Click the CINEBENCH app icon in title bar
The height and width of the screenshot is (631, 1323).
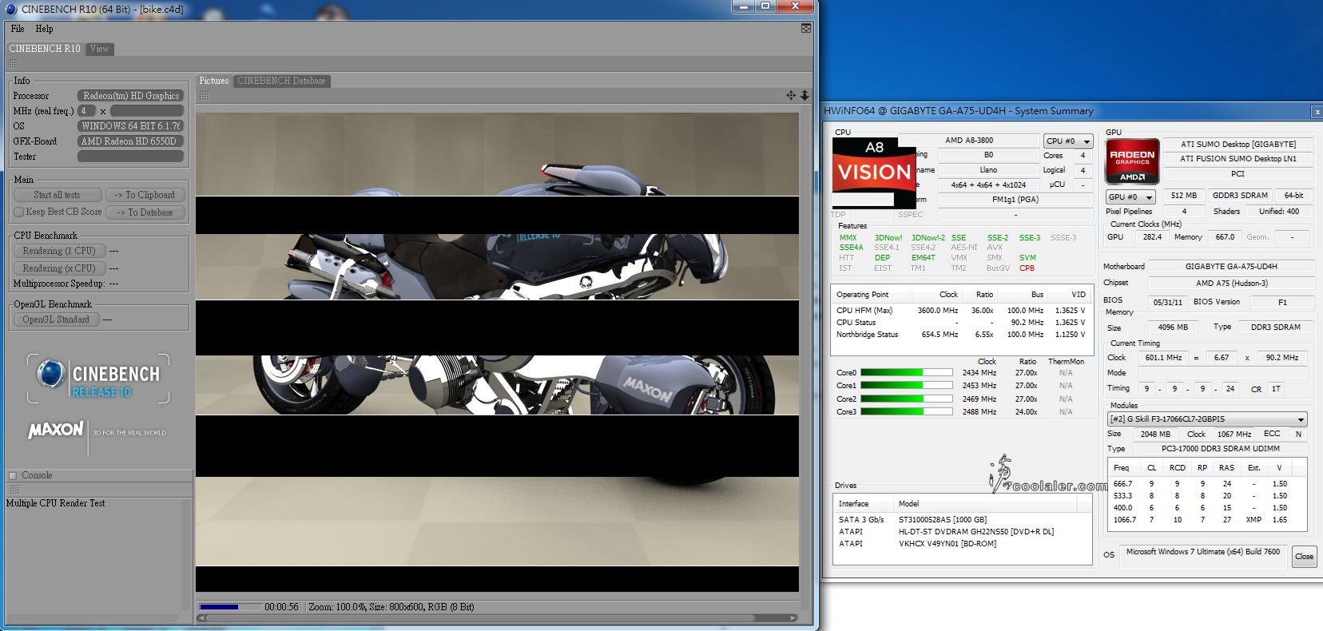[x=10, y=9]
